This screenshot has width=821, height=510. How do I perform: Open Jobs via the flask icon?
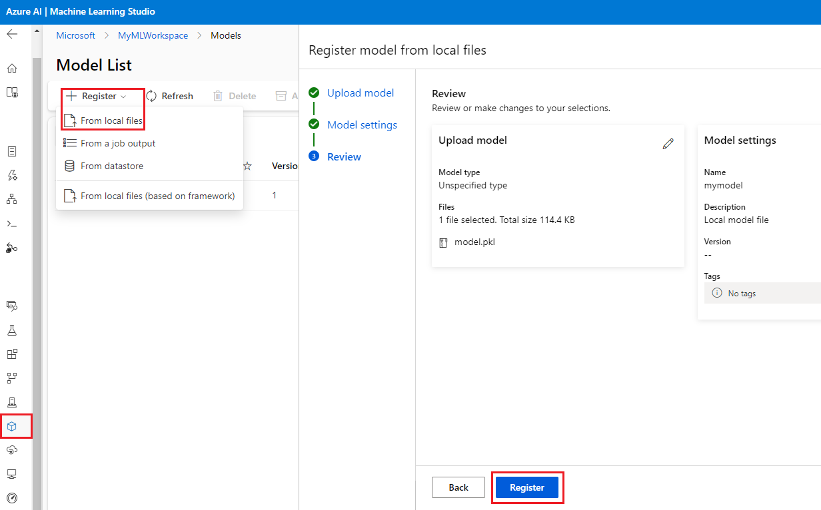(12, 330)
